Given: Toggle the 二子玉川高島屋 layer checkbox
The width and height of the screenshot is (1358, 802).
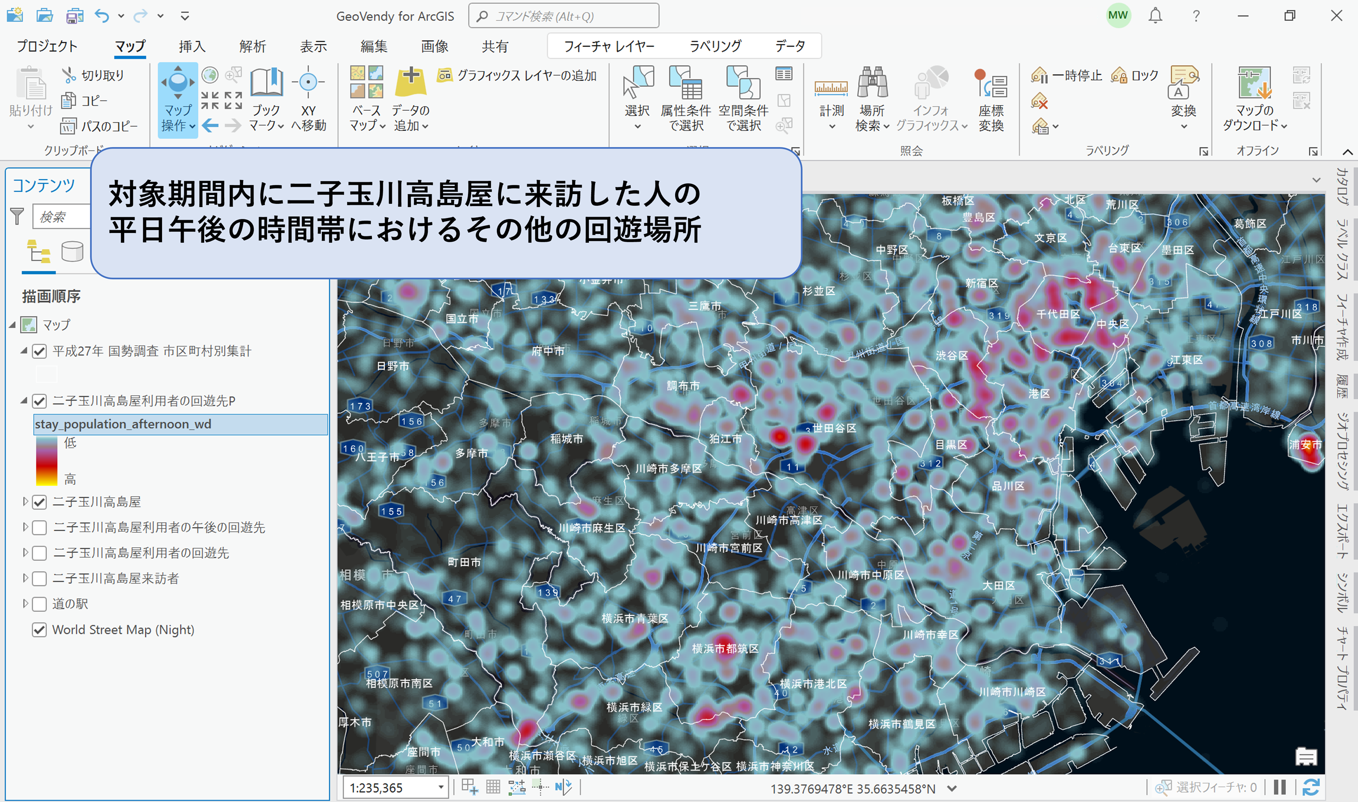Looking at the screenshot, I should 39,502.
